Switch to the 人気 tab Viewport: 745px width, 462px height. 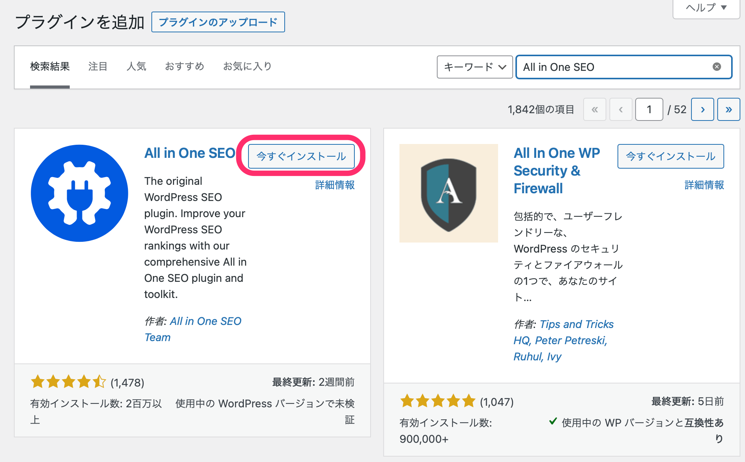pos(136,67)
